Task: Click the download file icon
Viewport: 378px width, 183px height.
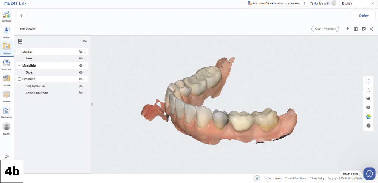Action: (x=348, y=29)
